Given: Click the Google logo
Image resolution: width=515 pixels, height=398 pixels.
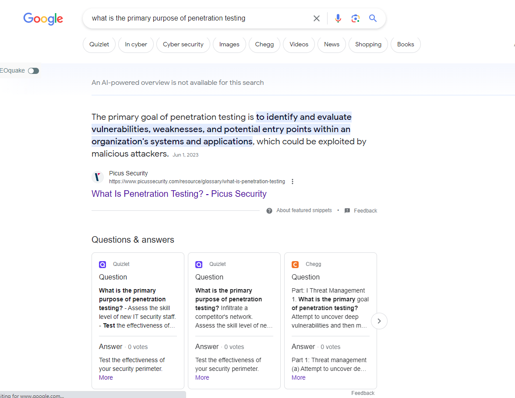Looking at the screenshot, I should click(43, 19).
